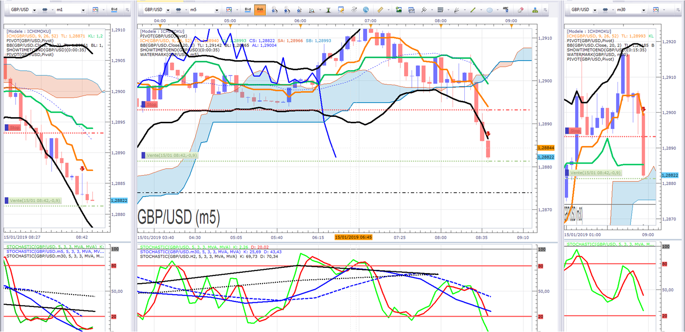Viewport: 685px width, 332px height.
Task: Click chart style icon in m5 chart toolbar
Action: (x=228, y=10)
